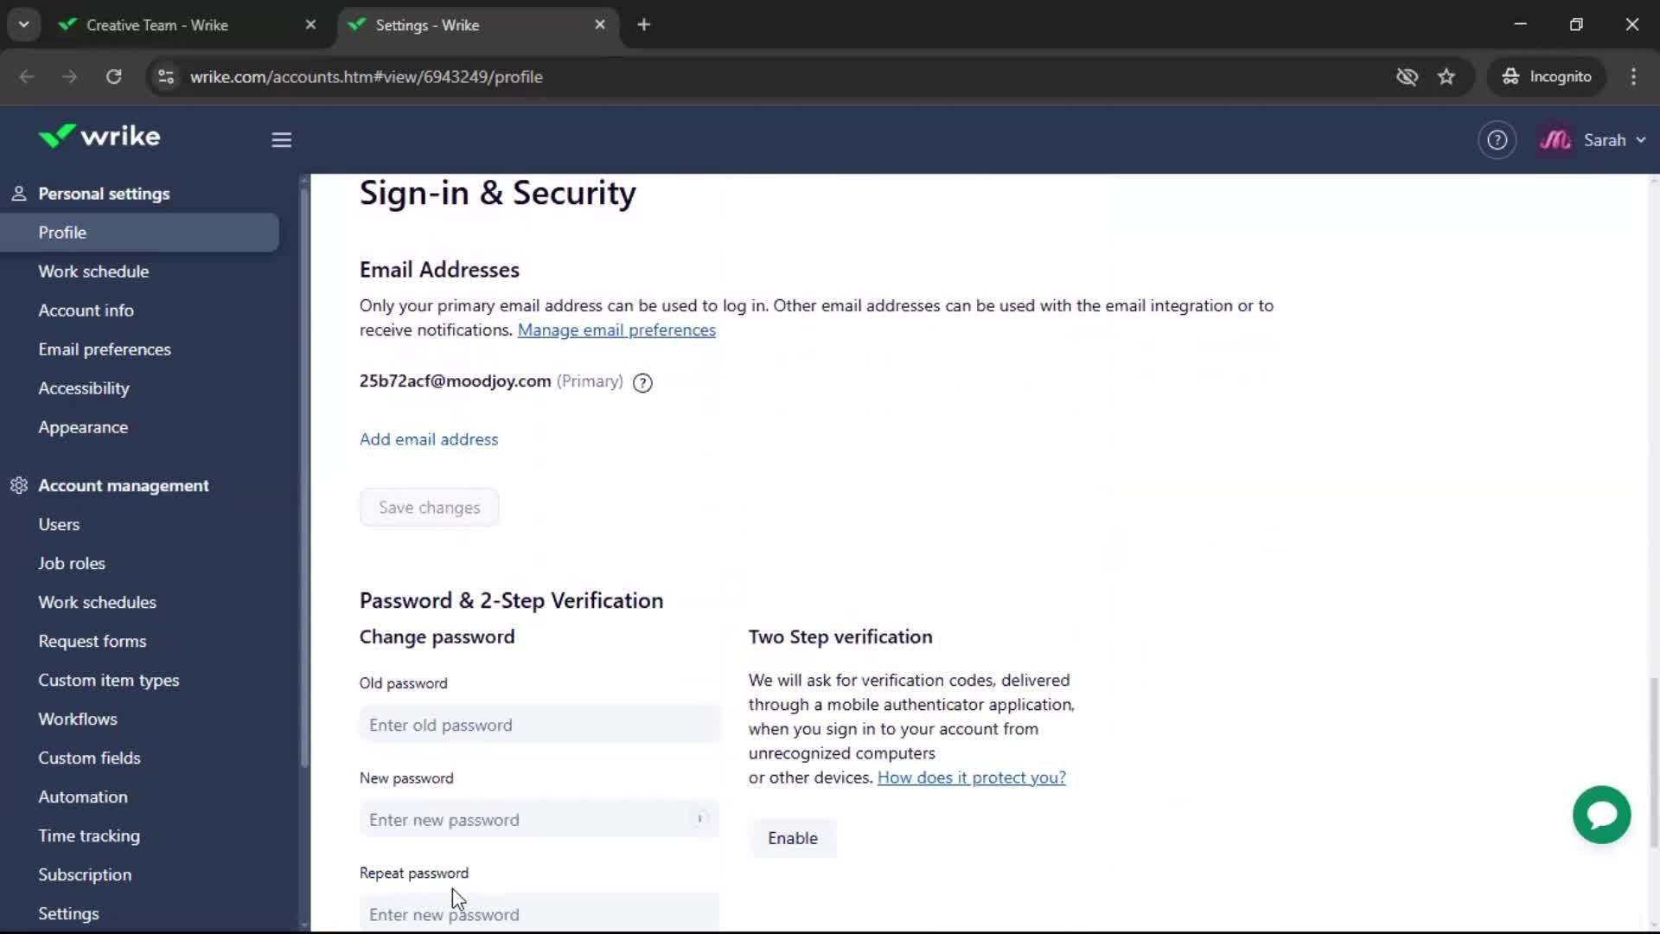Focus the Old password field
The image size is (1660, 934).
tap(539, 725)
